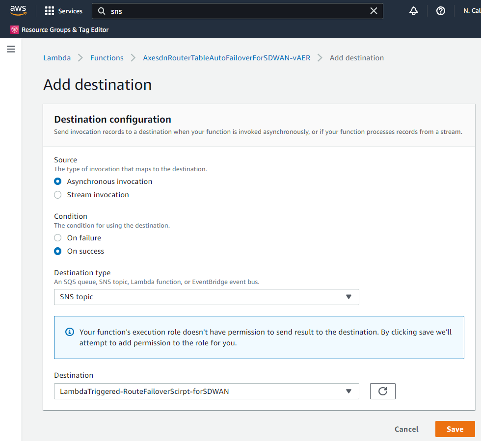Viewport: 481px width, 441px height.
Task: Navigate to Functions breadcrumb
Action: pos(107,58)
